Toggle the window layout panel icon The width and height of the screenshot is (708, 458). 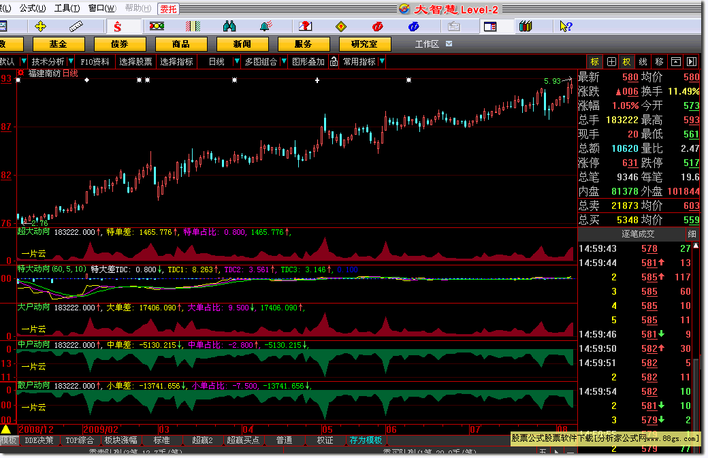pyautogui.click(x=490, y=27)
